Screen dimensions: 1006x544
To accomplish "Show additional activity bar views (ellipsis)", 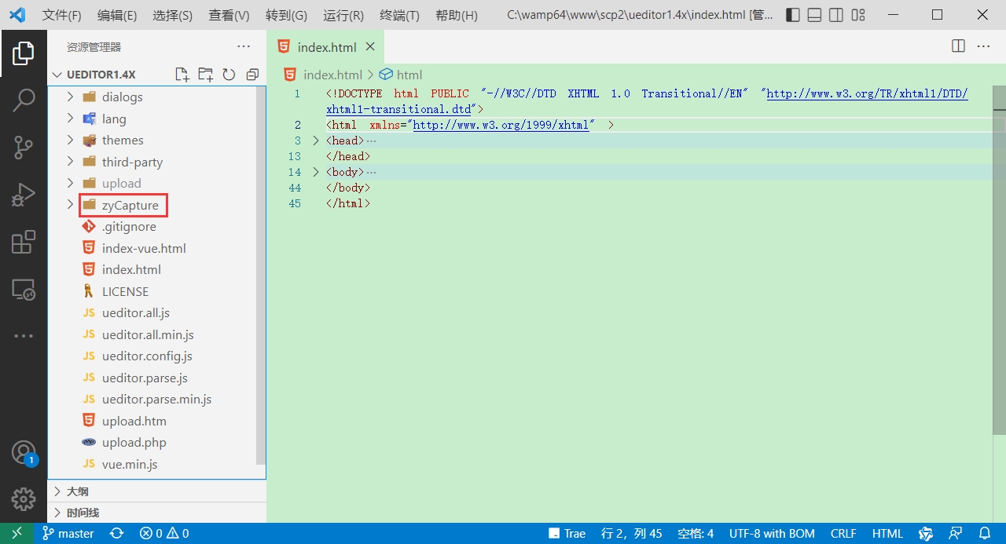I will (24, 336).
